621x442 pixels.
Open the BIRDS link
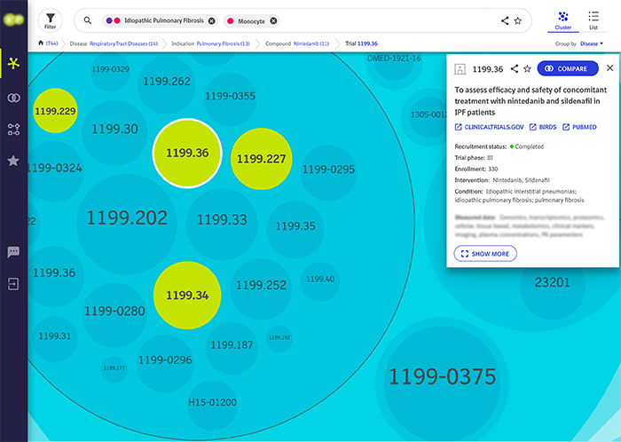[x=543, y=127]
